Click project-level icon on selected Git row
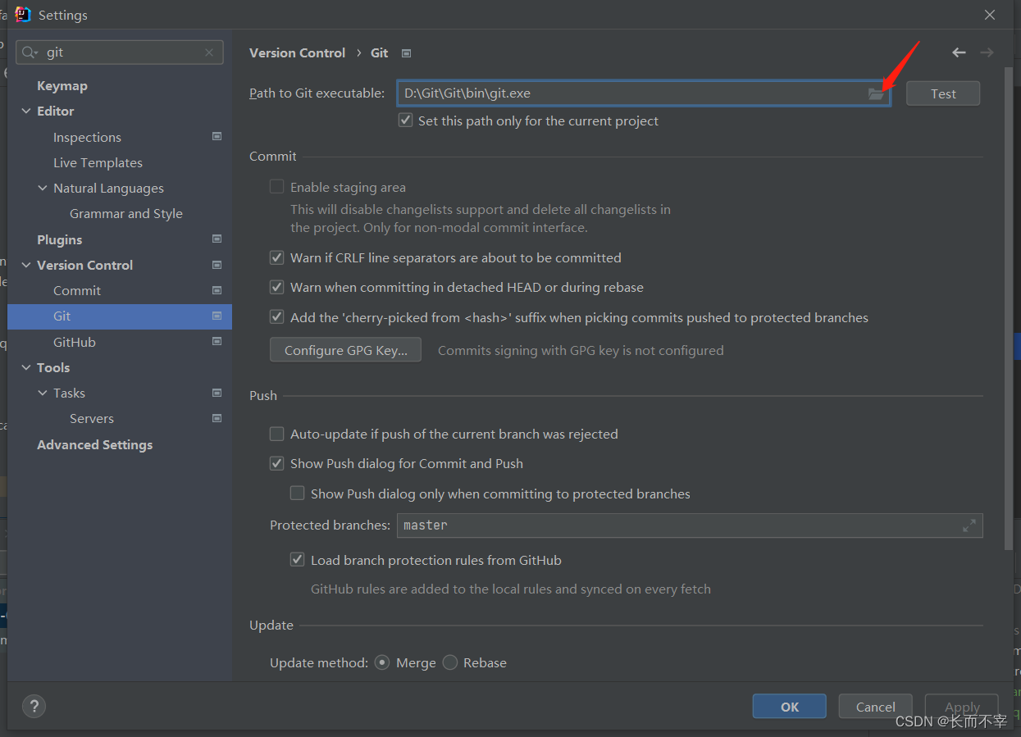Viewport: 1021px width, 737px height. (x=217, y=316)
